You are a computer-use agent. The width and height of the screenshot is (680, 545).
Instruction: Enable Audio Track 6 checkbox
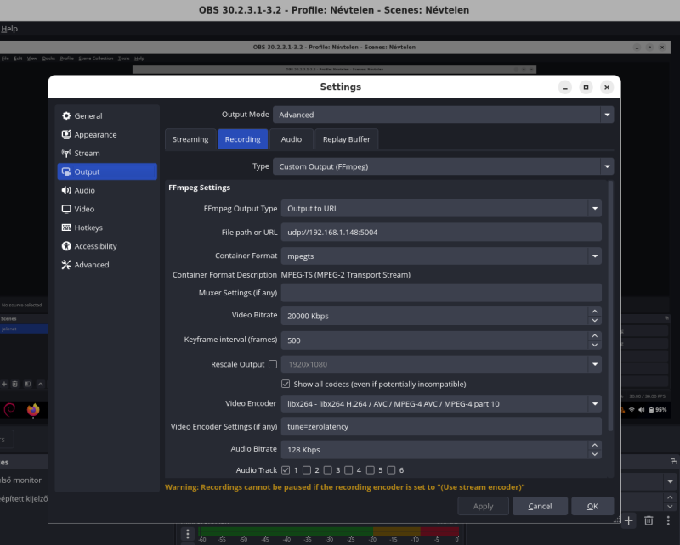point(391,469)
